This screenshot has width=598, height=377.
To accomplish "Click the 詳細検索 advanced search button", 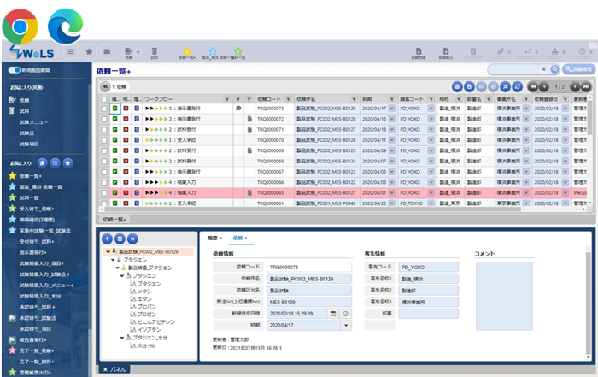I will pos(578,69).
